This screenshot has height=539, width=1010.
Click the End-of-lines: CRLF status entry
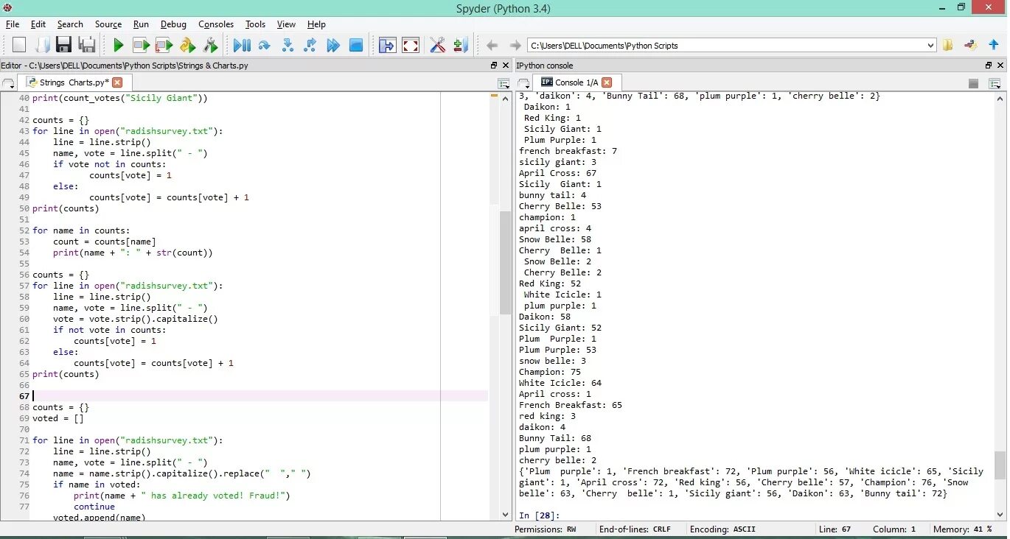click(635, 529)
